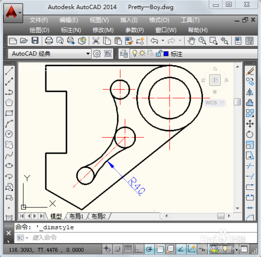Select the Construction Line tool
Screen dimensions: 261x257
click(x=9, y=81)
